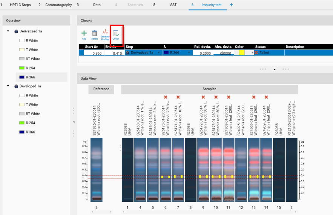Click the red Failed X status icon
Screen dimensions: 333x215
click(x=257, y=53)
